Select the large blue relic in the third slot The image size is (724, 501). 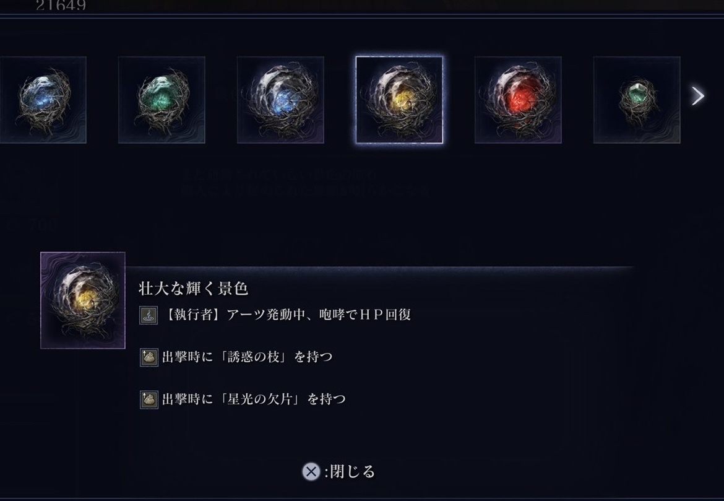click(280, 100)
